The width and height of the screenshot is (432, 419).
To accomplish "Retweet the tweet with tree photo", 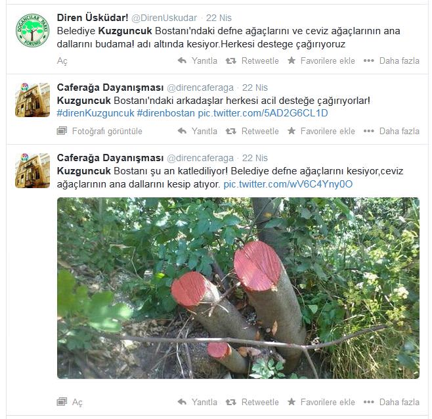I will pos(252,402).
